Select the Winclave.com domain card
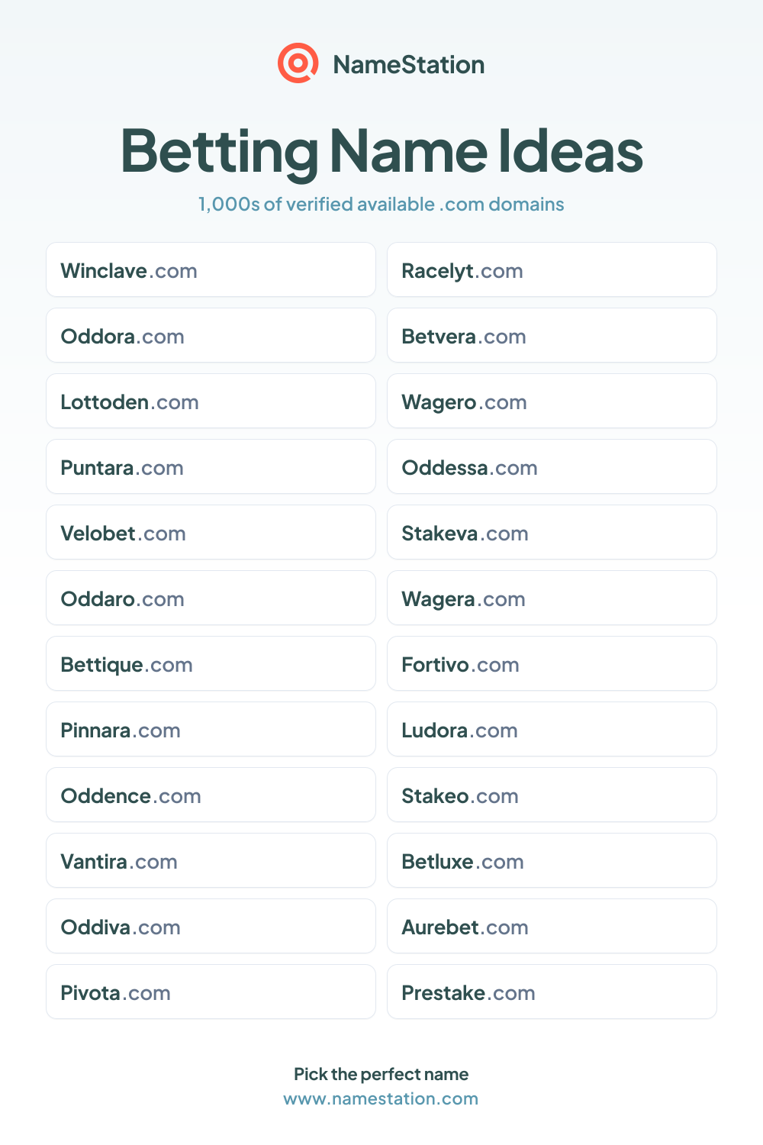Image resolution: width=763 pixels, height=1145 pixels. tap(211, 269)
